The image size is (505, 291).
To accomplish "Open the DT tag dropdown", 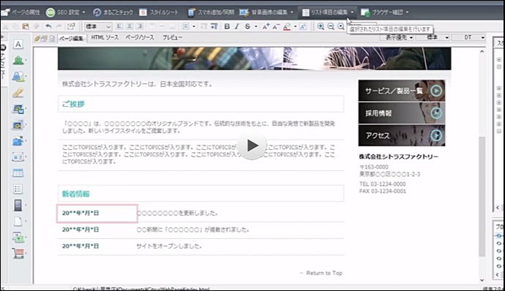I will pyautogui.click(x=469, y=38).
